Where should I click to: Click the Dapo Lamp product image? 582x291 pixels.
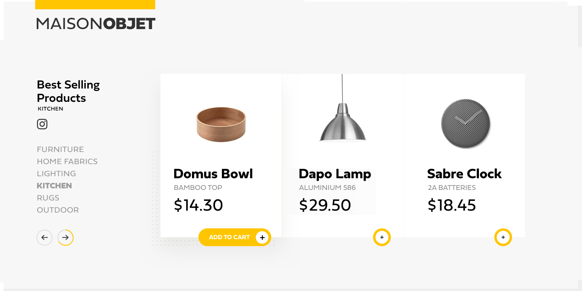(x=343, y=121)
